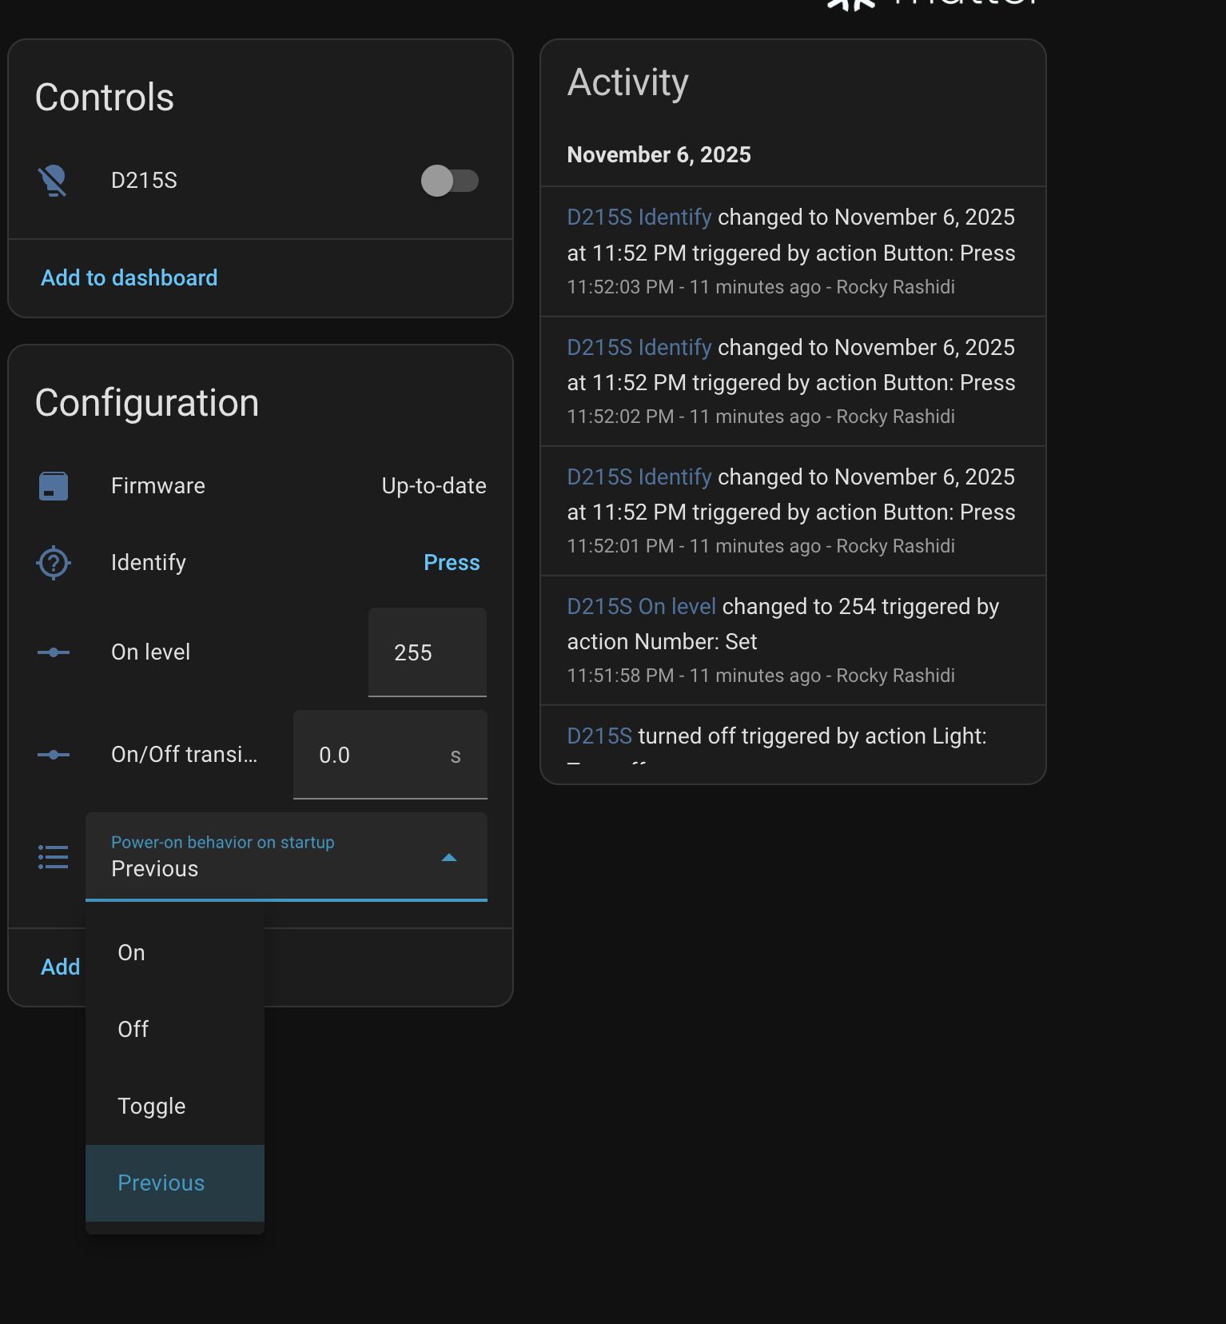This screenshot has height=1324, width=1226.
Task: Click the Identify crosshair question icon
Action: pos(54,563)
